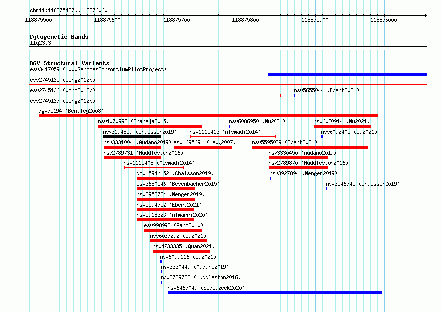Click nsv5918323 (Almarri2020) label
441x312 pixels.
click(x=172, y=215)
